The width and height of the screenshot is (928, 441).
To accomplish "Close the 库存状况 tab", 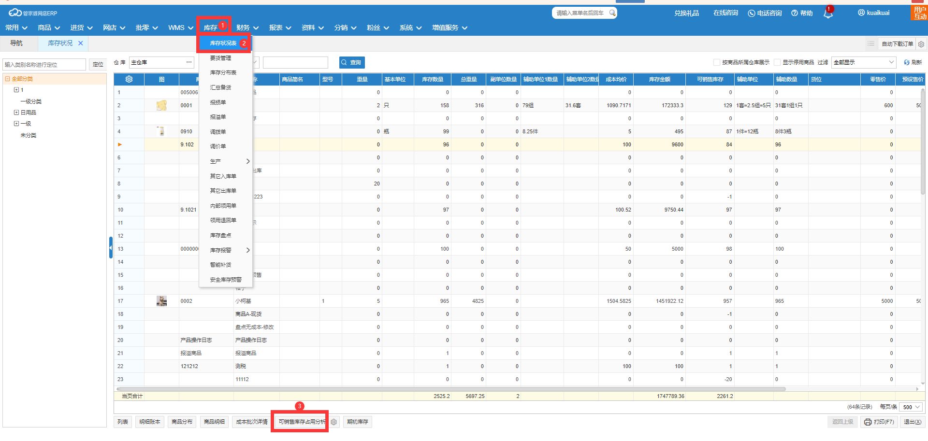I will coord(81,43).
